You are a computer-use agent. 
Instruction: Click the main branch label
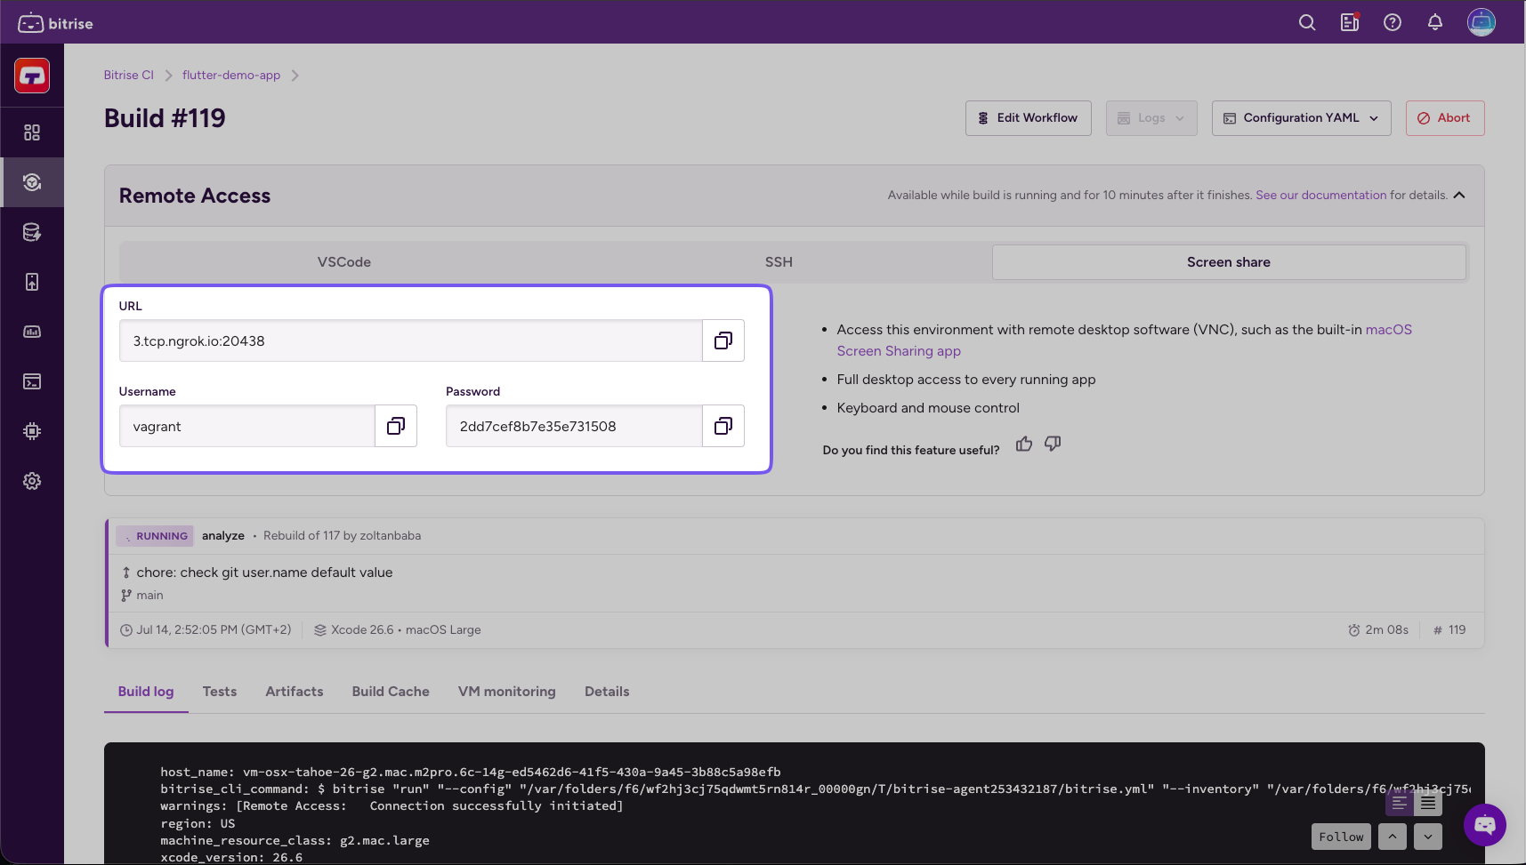coord(149,596)
